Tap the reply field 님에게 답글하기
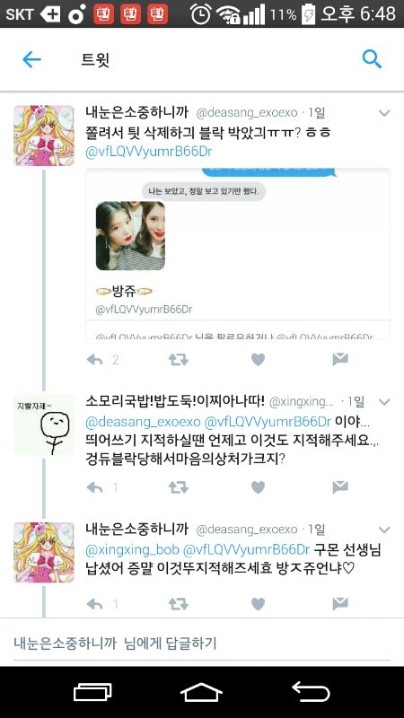This screenshot has width=404, height=718. pyautogui.click(x=201, y=643)
